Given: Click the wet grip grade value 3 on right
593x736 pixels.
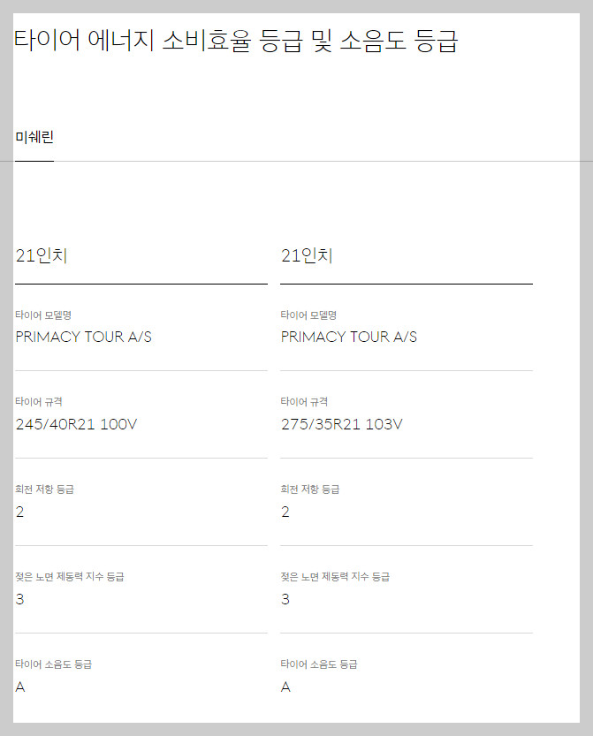Looking at the screenshot, I should (x=285, y=599).
